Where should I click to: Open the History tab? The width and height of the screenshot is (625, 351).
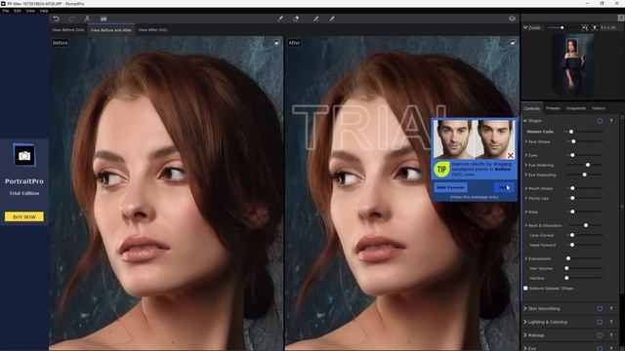point(599,108)
